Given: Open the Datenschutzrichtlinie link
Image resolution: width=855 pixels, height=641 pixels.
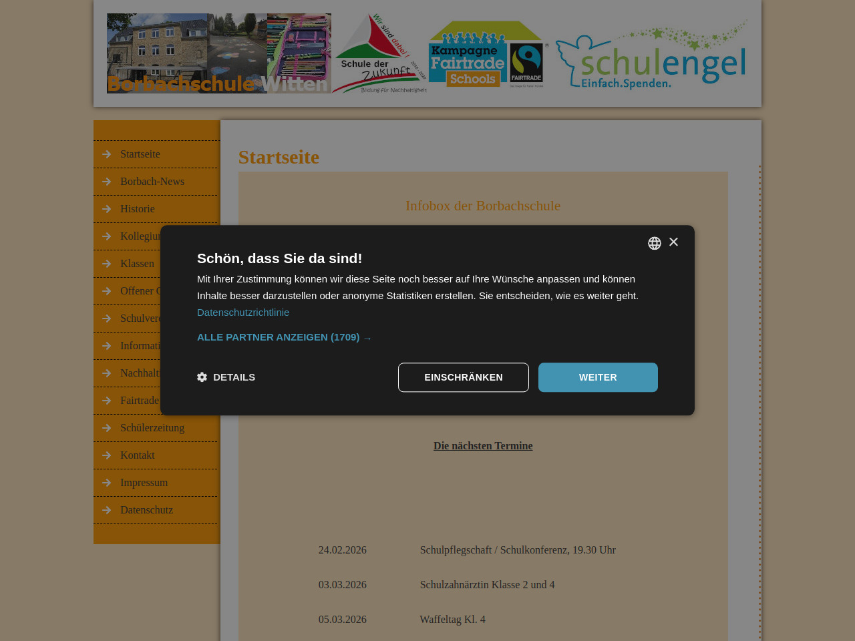Looking at the screenshot, I should coord(243,312).
